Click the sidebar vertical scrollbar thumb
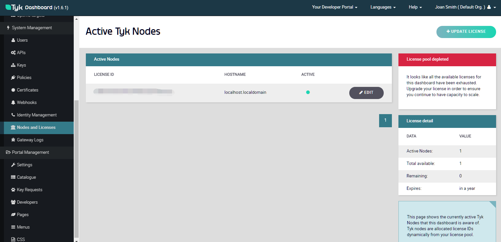The height and width of the screenshot is (242, 501). pos(77,169)
